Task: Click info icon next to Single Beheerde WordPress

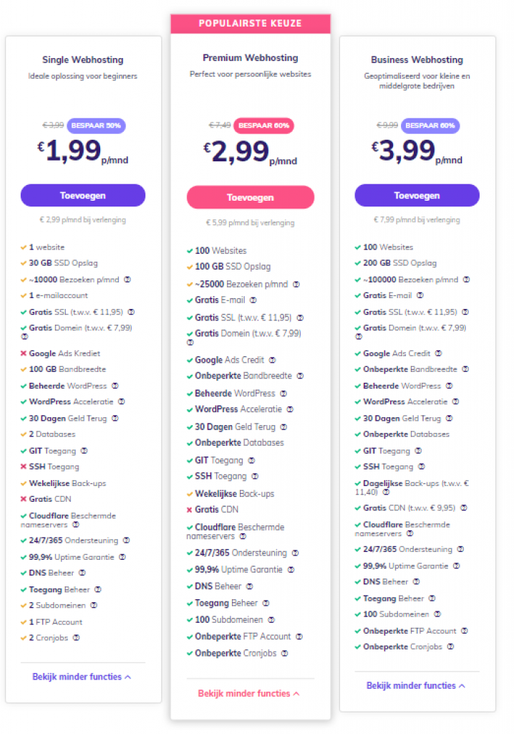Action: point(115,386)
